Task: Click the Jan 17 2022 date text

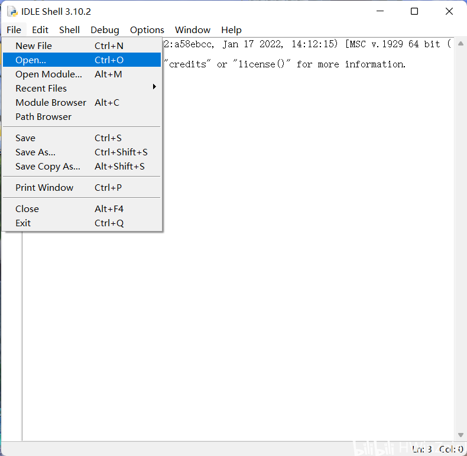Action: click(253, 44)
